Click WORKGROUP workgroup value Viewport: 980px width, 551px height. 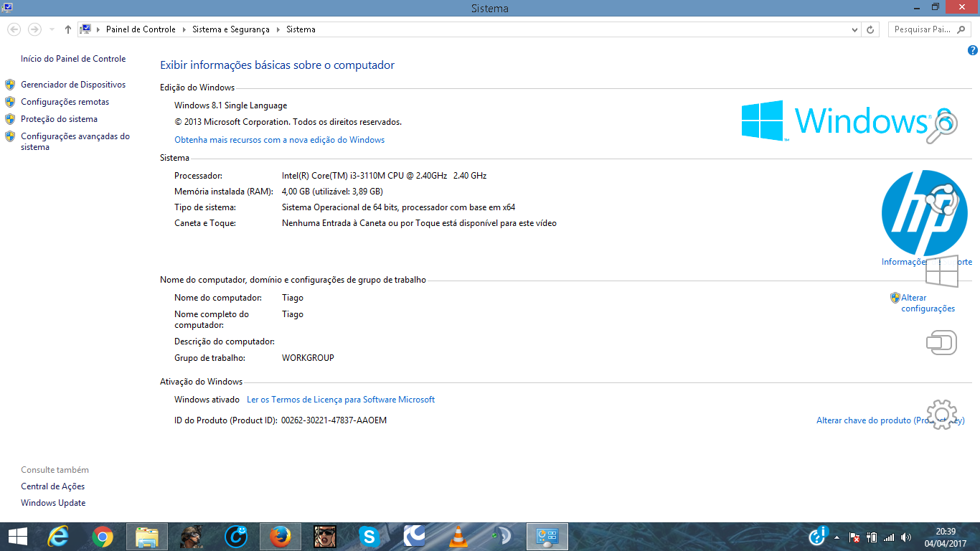[x=308, y=358]
